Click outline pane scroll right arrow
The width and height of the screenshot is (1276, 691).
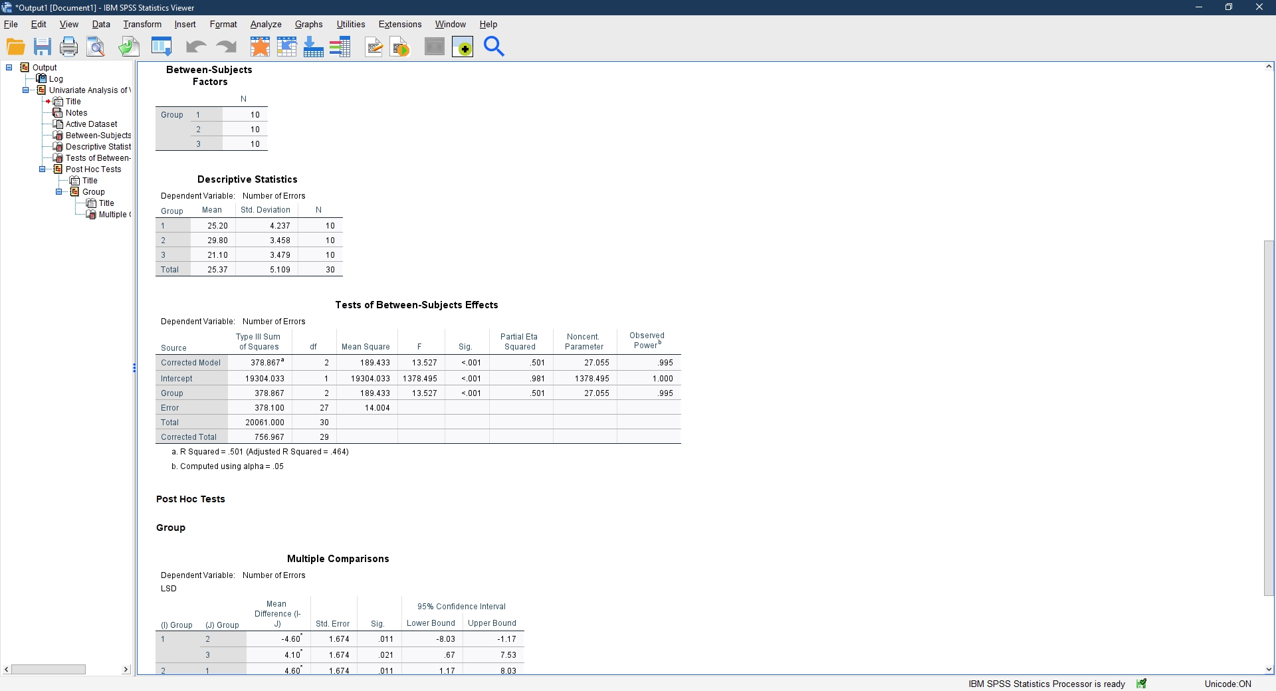(x=126, y=669)
